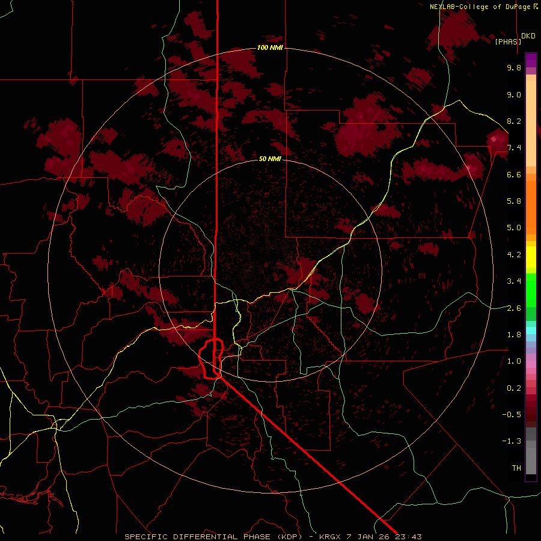Click the 8.2 value on the scale

point(514,121)
